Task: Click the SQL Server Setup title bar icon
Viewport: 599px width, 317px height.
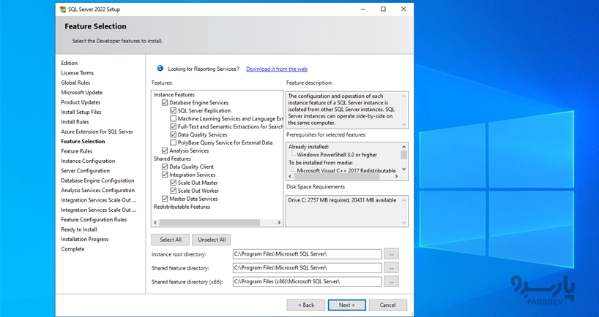Action: tap(63, 9)
